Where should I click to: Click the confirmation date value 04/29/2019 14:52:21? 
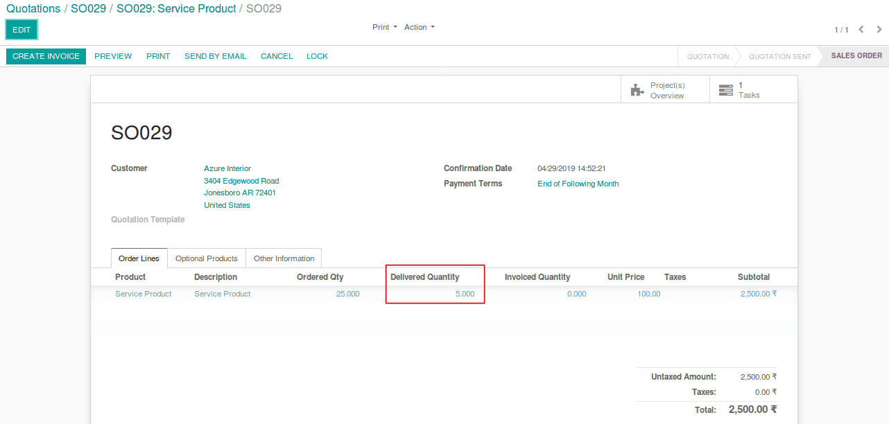[571, 168]
